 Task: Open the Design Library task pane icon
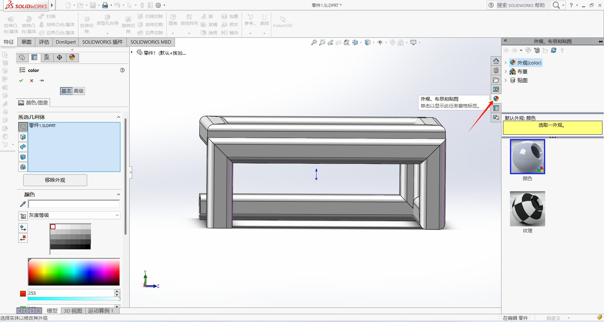click(496, 70)
